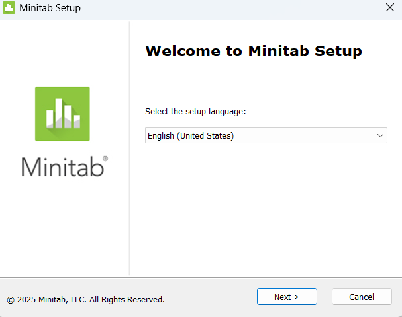Close the Minitab Setup window

click(390, 7)
